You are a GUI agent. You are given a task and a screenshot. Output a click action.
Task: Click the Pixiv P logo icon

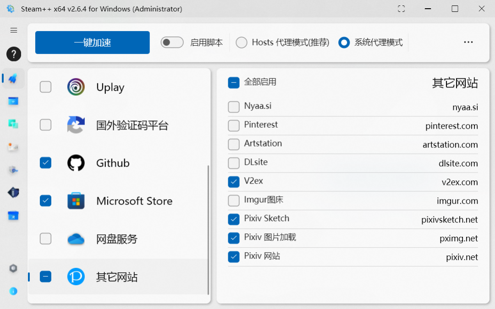[76, 276]
